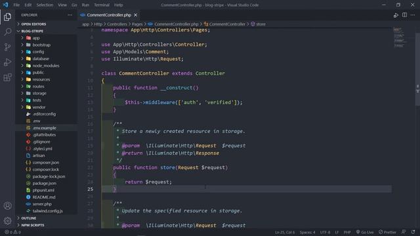Open the .editorconfig file
Image resolution: width=420 pixels, height=236 pixels.
[x=44, y=114]
